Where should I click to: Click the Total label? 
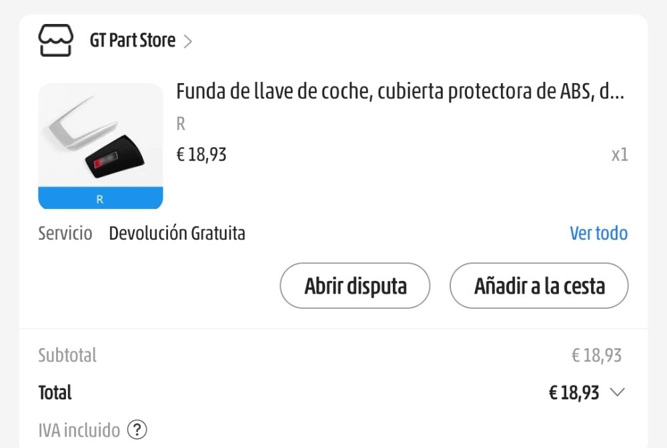pyautogui.click(x=55, y=392)
